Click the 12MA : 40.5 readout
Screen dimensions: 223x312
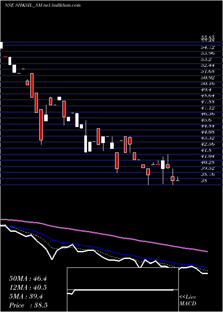pyautogui.click(x=28, y=287)
